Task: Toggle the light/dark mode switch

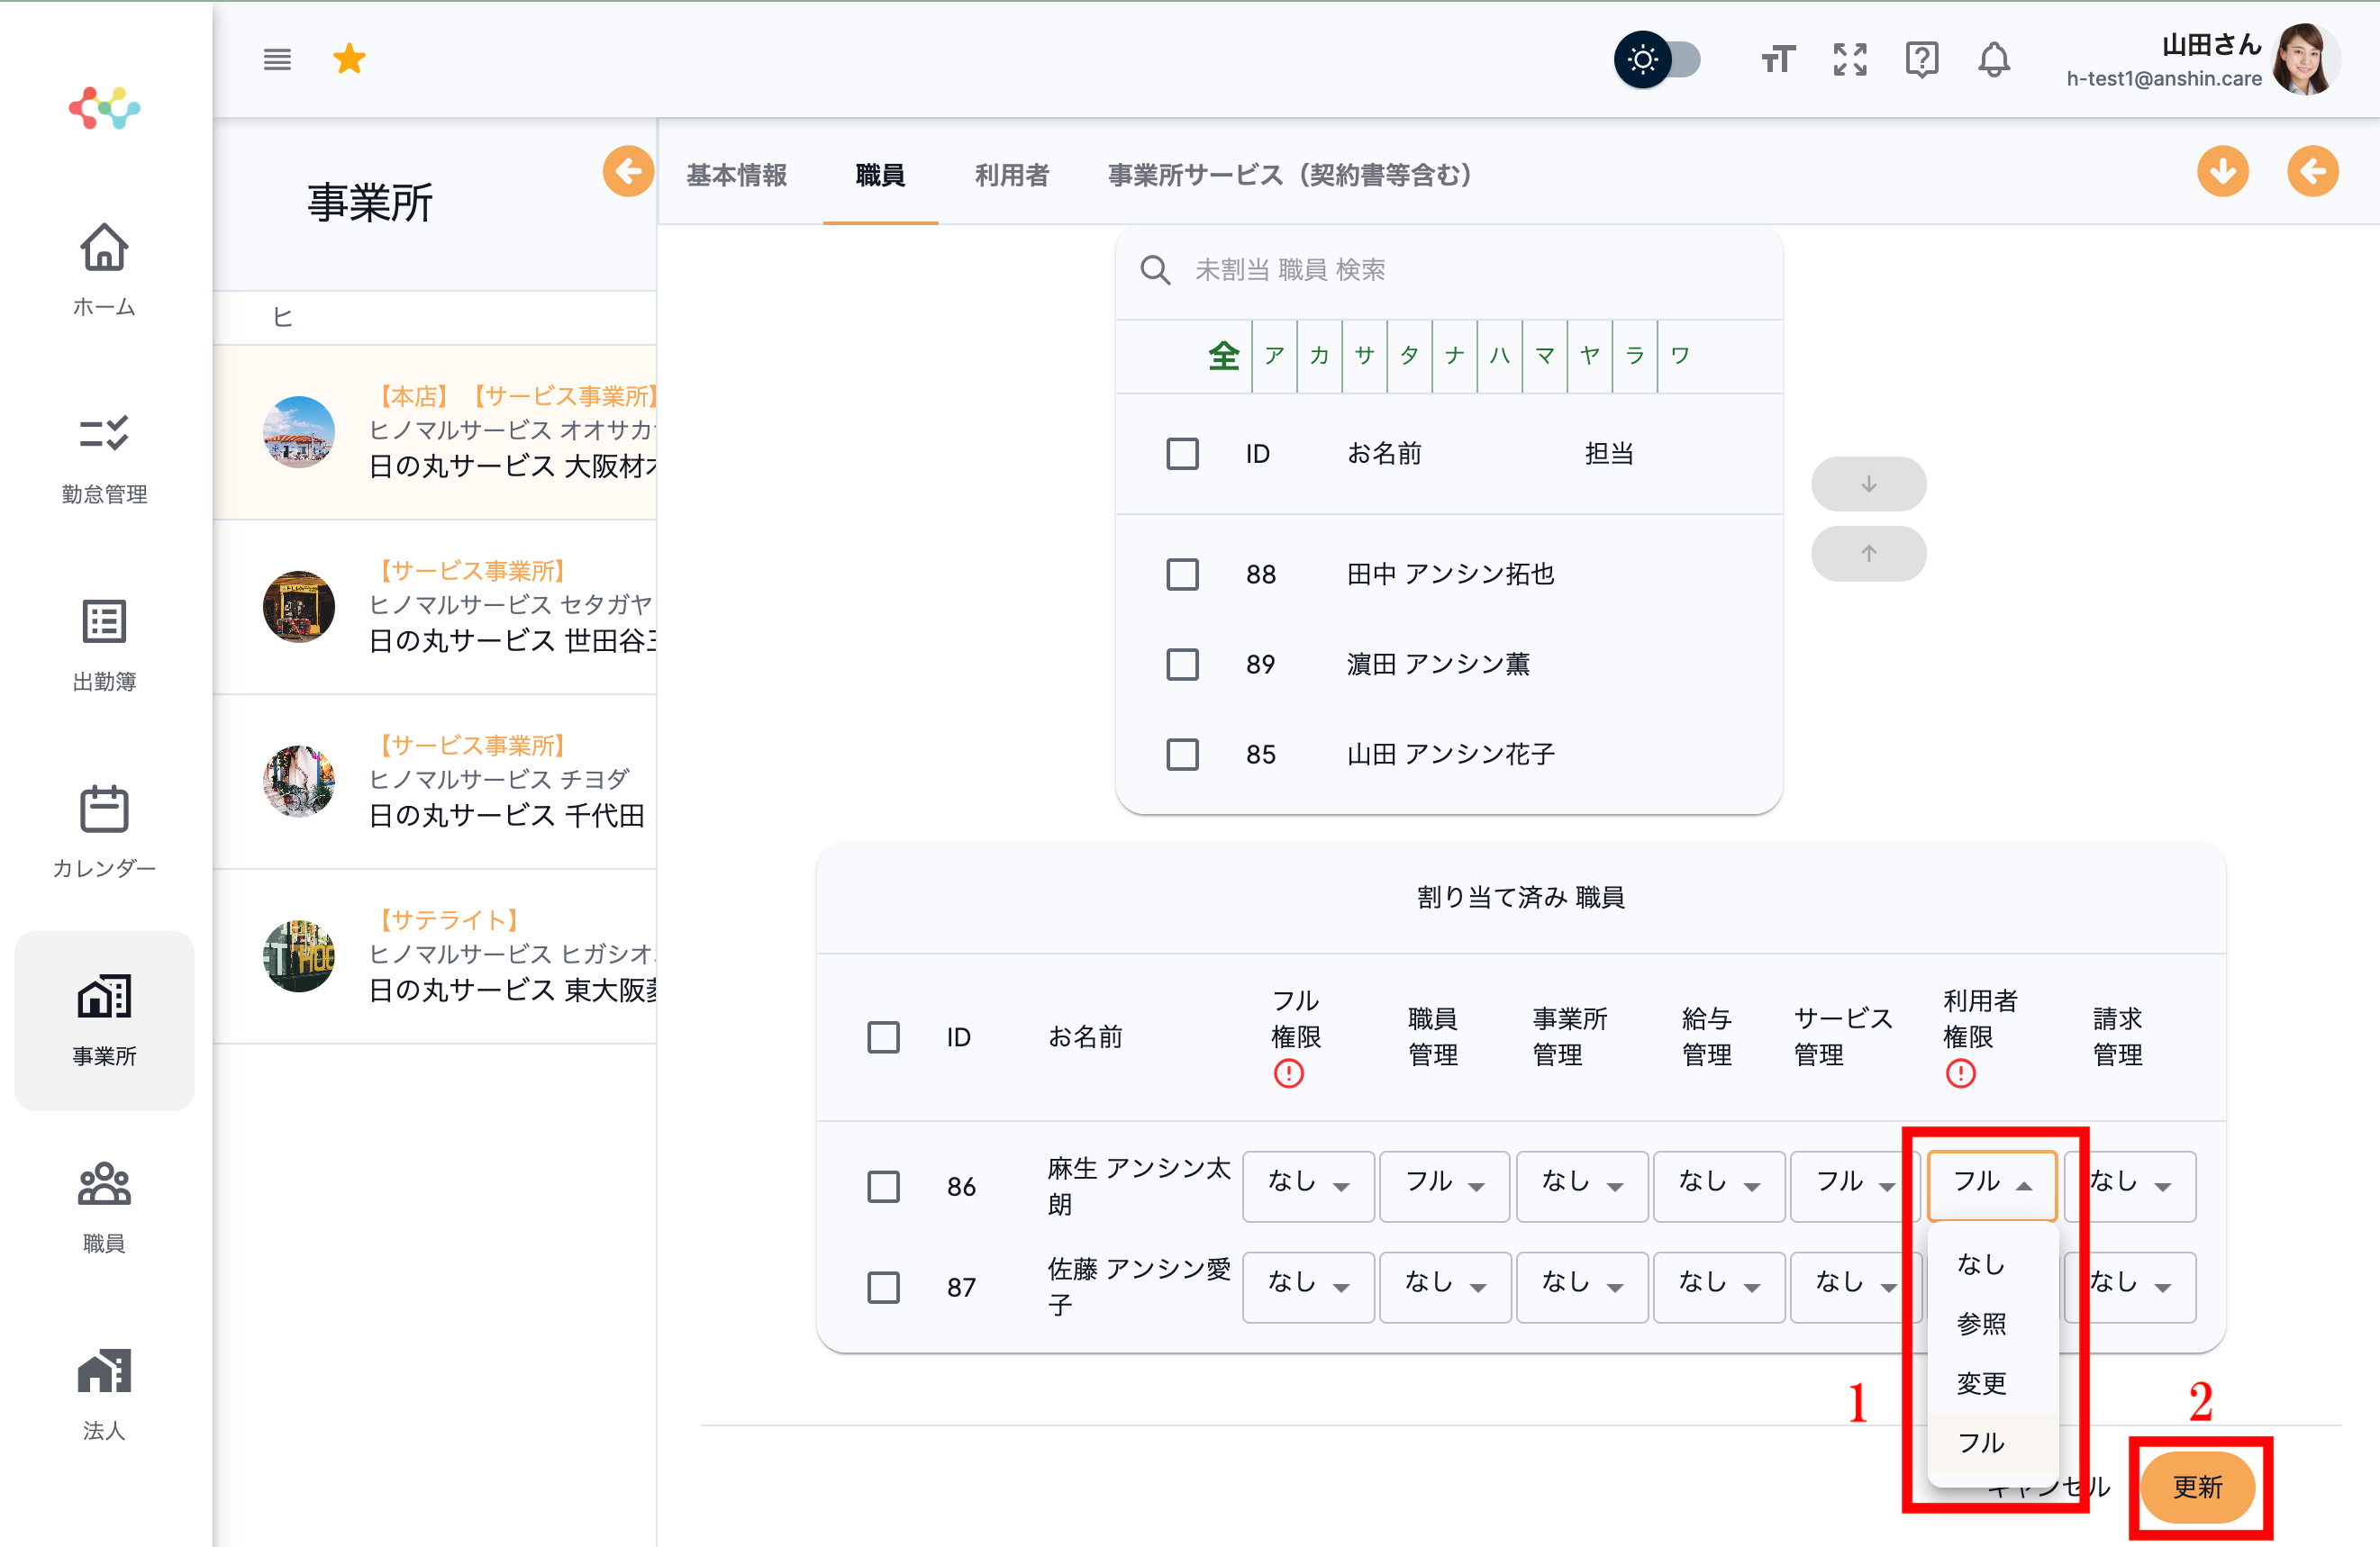Action: tap(1658, 60)
